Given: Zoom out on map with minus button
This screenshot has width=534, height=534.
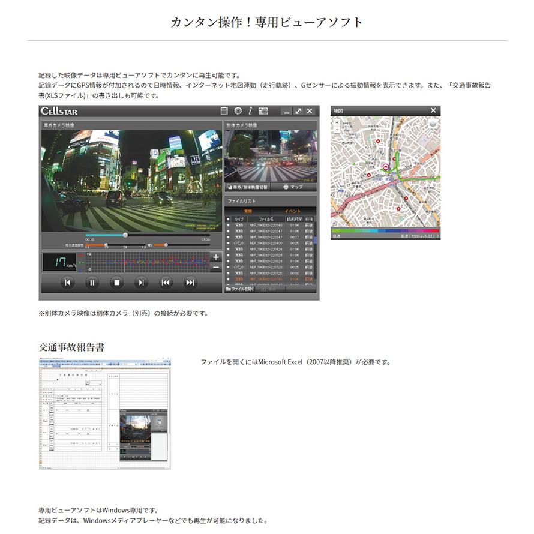Looking at the screenshot, I should tap(337, 130).
